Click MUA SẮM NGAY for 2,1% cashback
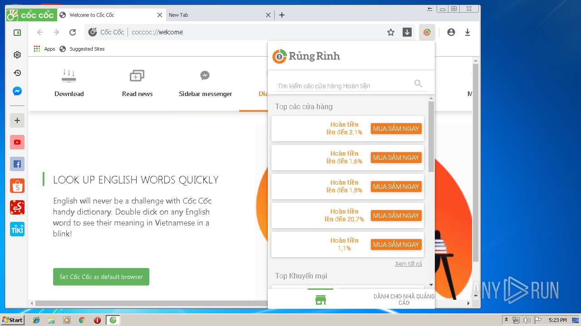Viewport: 581px width, 326px height. click(x=396, y=129)
